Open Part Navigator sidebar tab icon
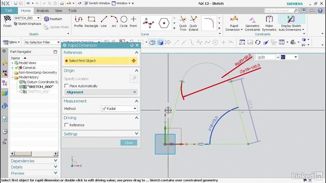 (5, 83)
